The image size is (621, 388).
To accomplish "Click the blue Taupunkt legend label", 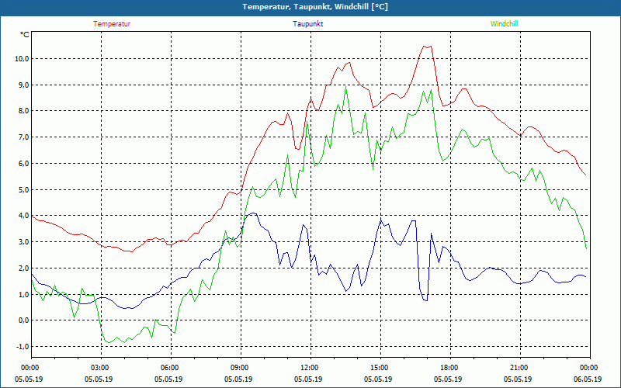I will 307,24.
